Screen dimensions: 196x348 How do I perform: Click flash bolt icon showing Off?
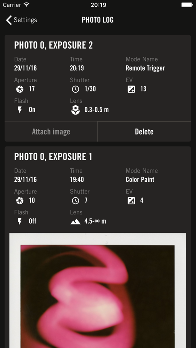(20, 221)
